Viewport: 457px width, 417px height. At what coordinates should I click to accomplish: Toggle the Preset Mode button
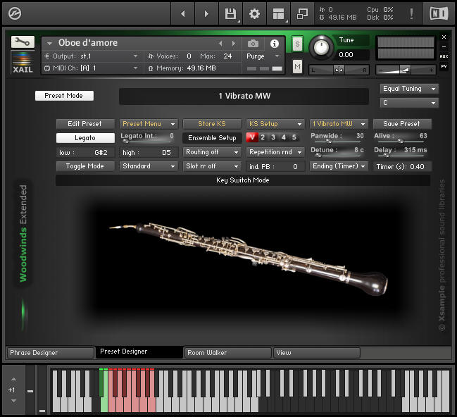(x=64, y=96)
